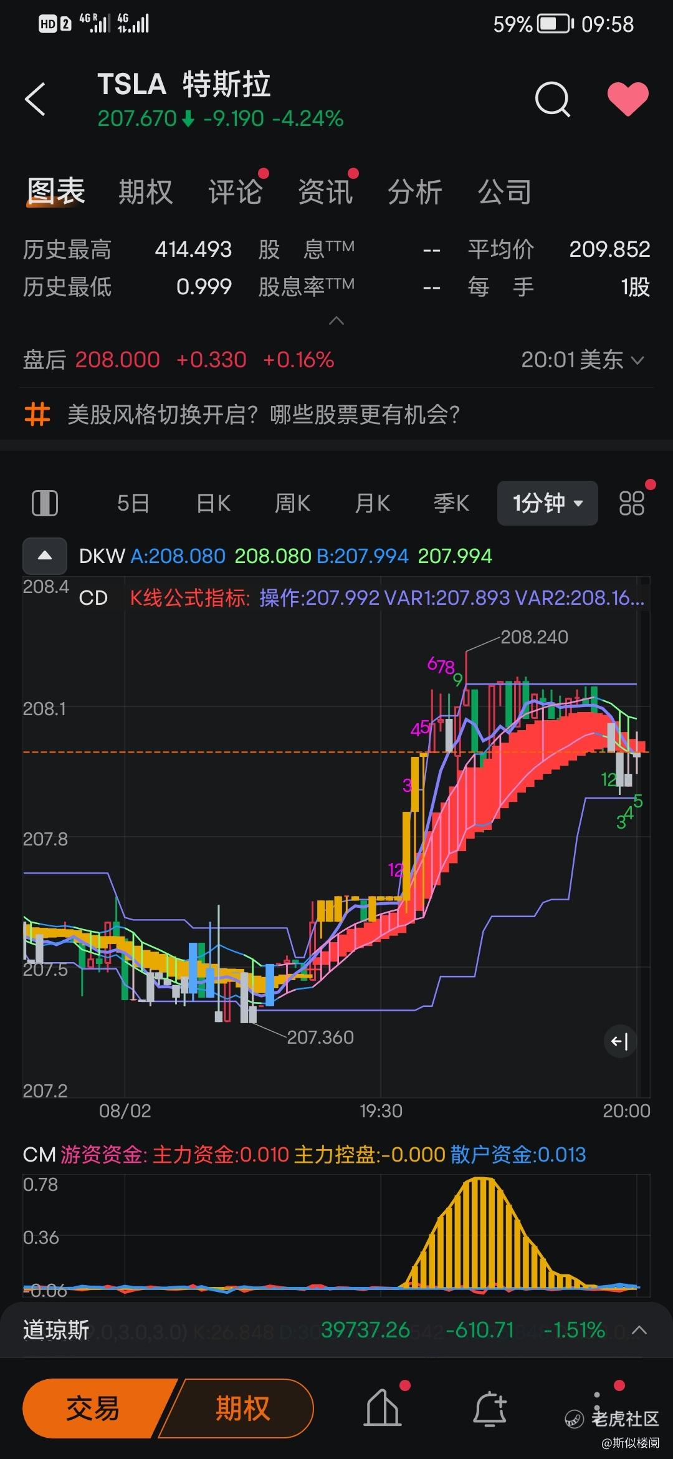Select the 5日 chart period
The image size is (673, 1459).
133,503
